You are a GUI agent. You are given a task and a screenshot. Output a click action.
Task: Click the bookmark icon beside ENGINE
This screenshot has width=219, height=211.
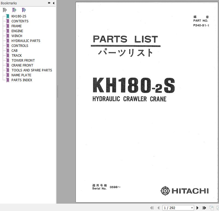click(8, 31)
